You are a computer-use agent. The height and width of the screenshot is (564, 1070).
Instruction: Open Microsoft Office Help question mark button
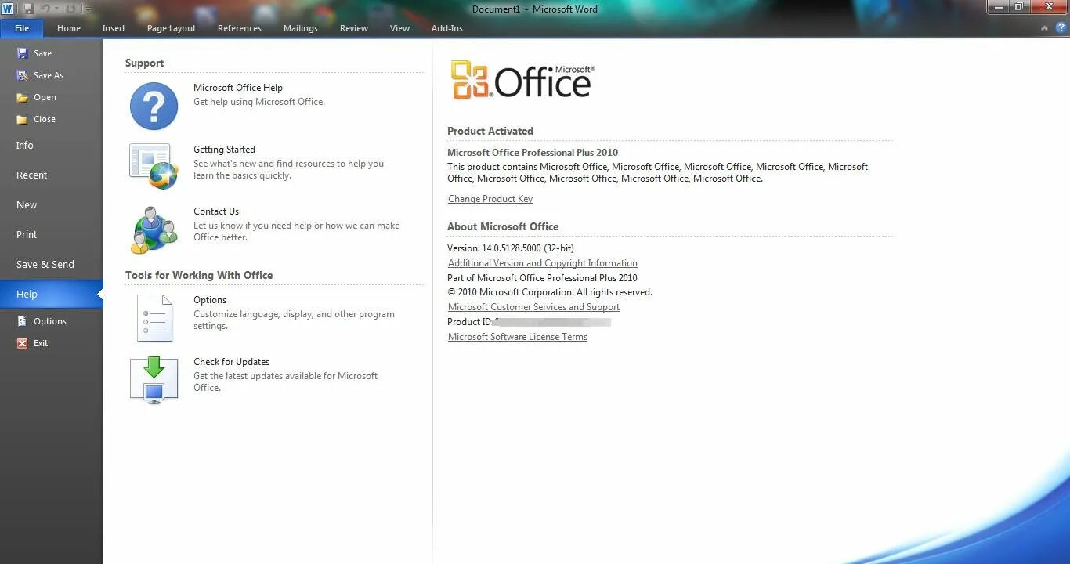point(154,106)
